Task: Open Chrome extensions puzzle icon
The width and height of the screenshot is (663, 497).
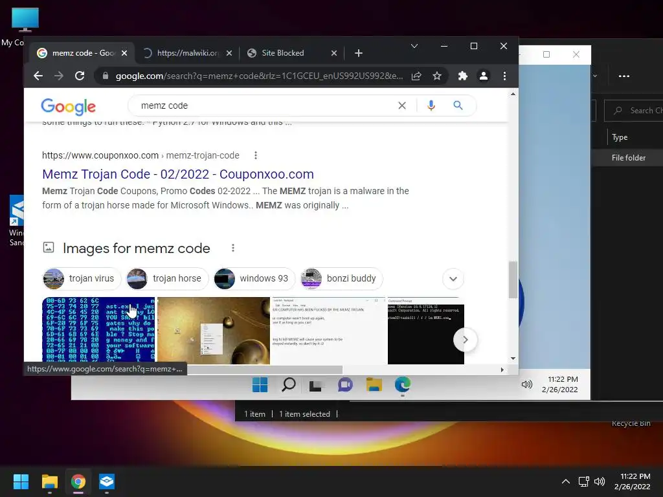Action: point(462,76)
